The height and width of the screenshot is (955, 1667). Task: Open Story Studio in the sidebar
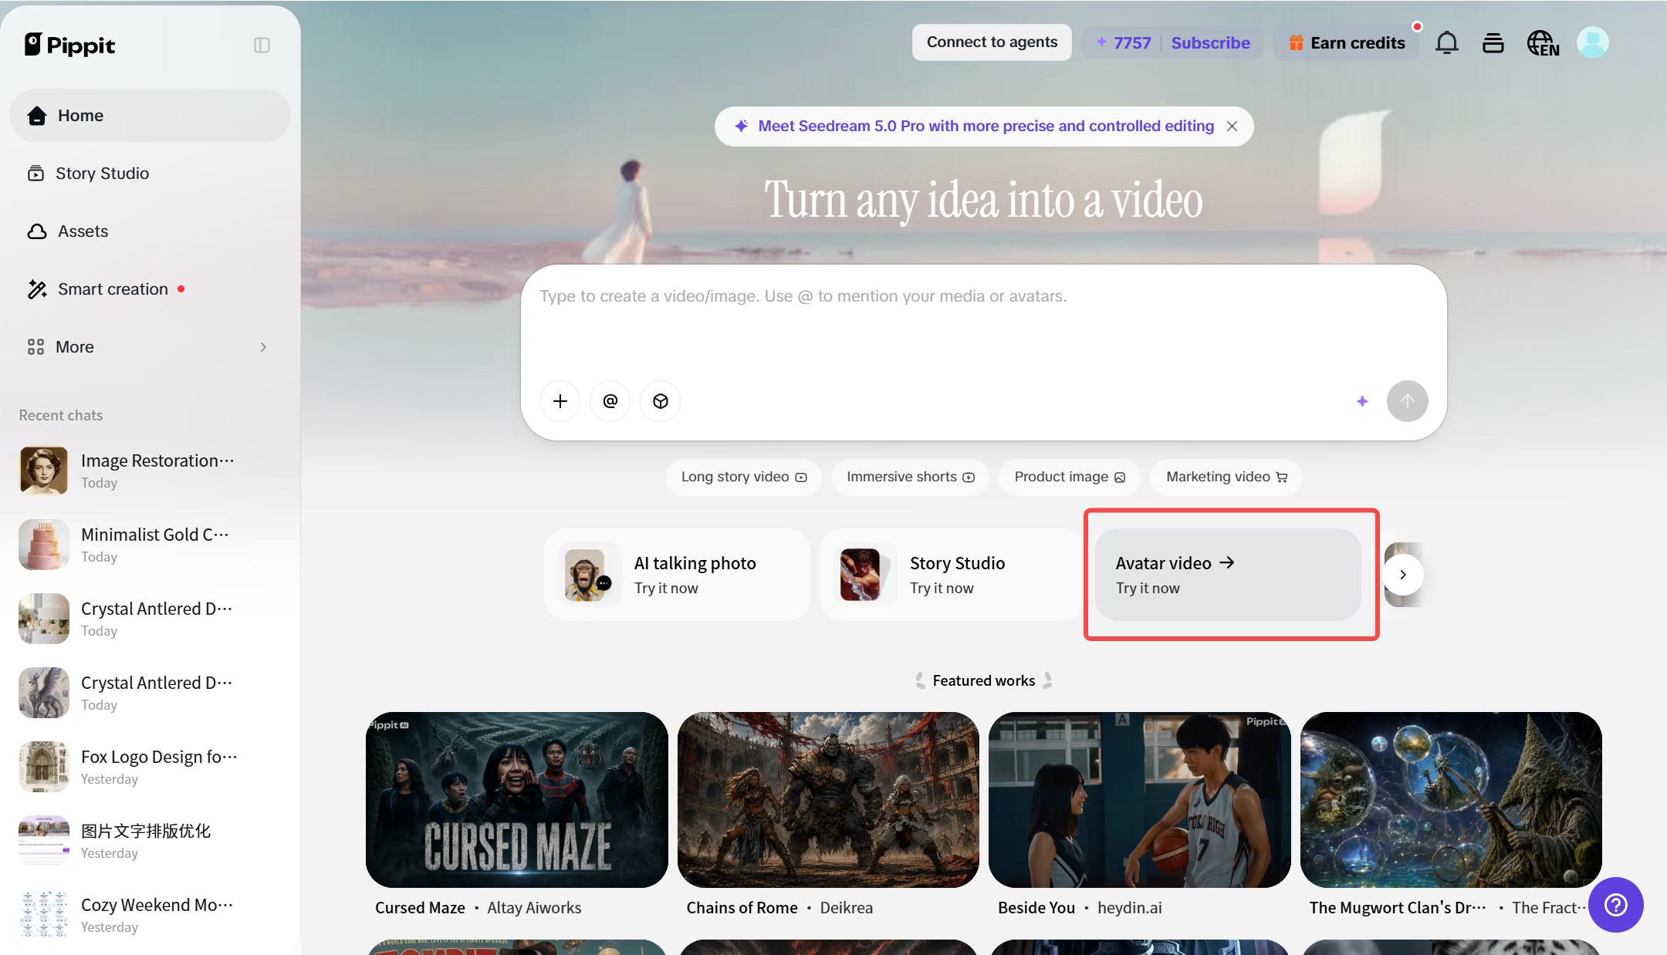click(x=150, y=173)
